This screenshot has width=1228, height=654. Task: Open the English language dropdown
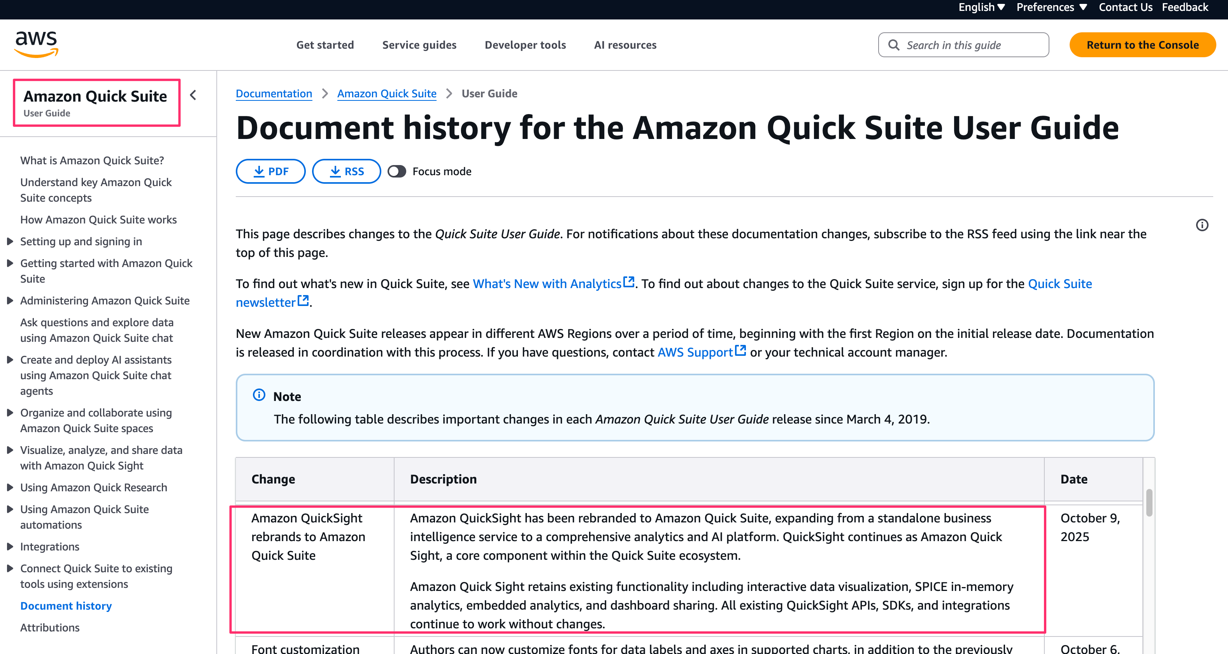pos(982,7)
